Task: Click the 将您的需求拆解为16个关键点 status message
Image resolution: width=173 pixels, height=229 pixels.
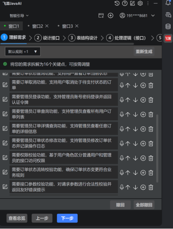Action: pos(50,64)
